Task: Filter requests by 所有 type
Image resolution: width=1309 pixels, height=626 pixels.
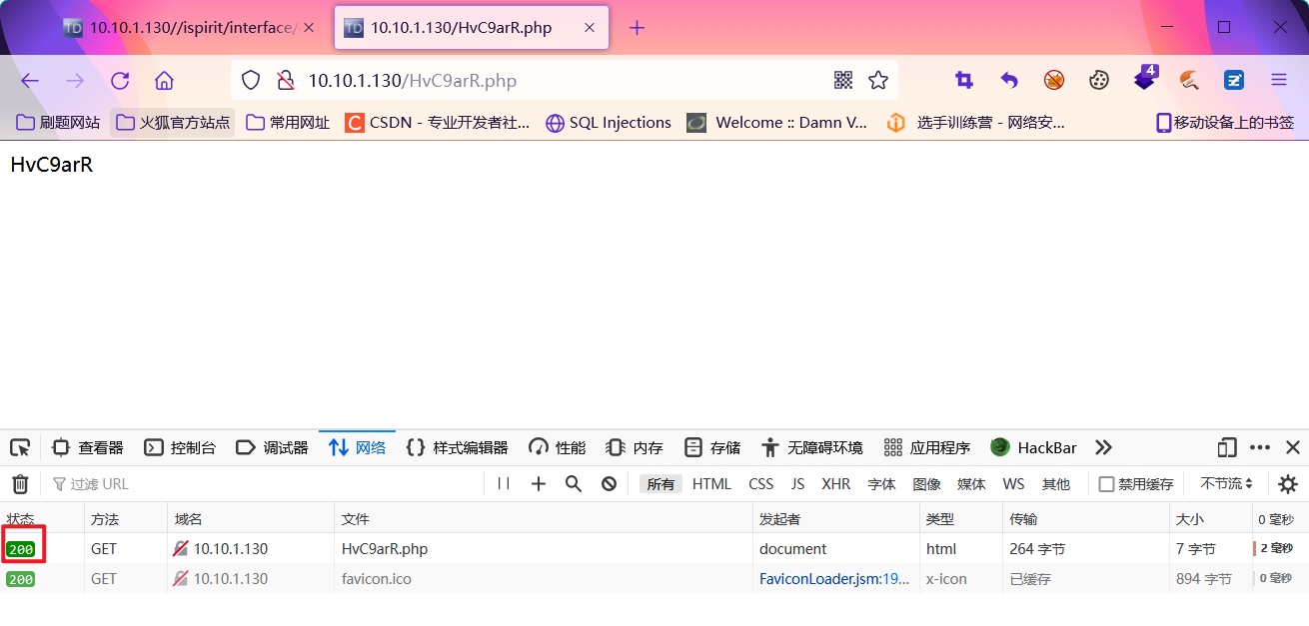Action: tap(660, 484)
